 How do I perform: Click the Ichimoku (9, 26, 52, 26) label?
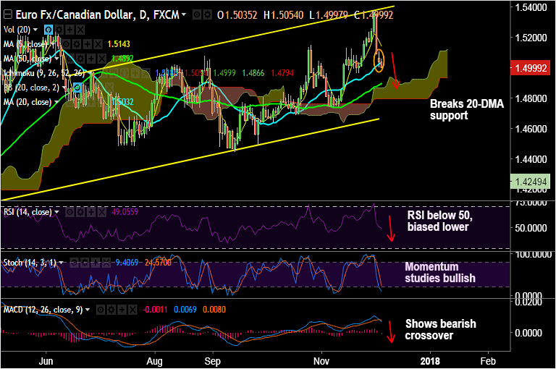point(45,73)
